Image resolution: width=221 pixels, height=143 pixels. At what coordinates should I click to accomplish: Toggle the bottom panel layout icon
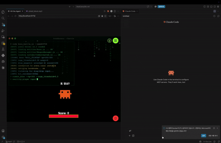pos(211,7)
